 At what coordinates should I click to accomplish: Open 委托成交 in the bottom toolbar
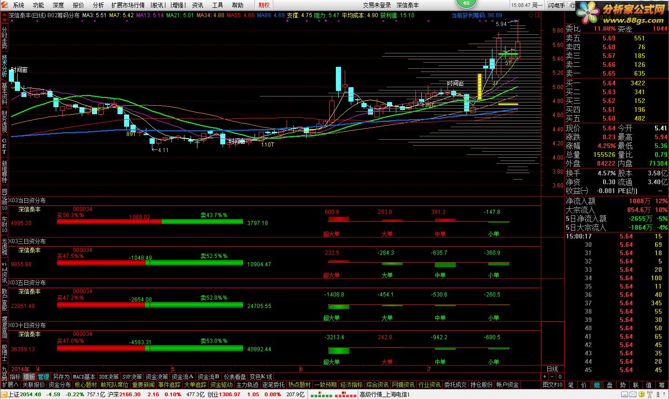[455, 385]
